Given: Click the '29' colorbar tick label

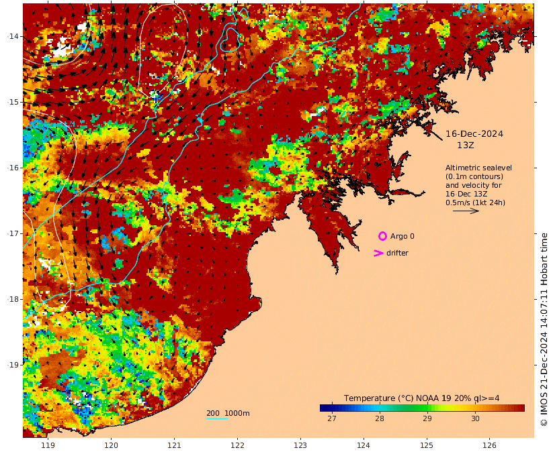Looking at the screenshot, I should click(427, 418).
